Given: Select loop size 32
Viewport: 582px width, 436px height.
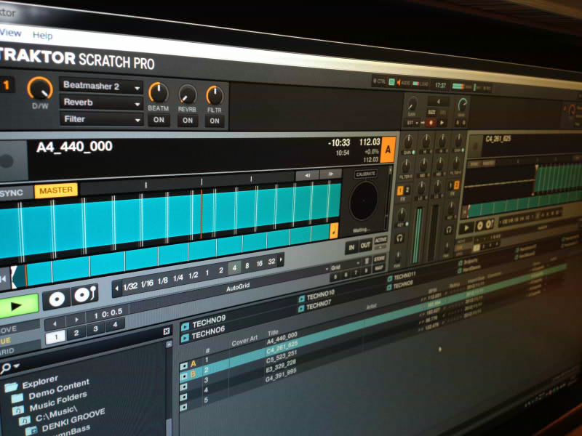Looking at the screenshot, I should [271, 262].
